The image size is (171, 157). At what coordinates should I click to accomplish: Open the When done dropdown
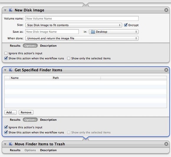[82, 38]
